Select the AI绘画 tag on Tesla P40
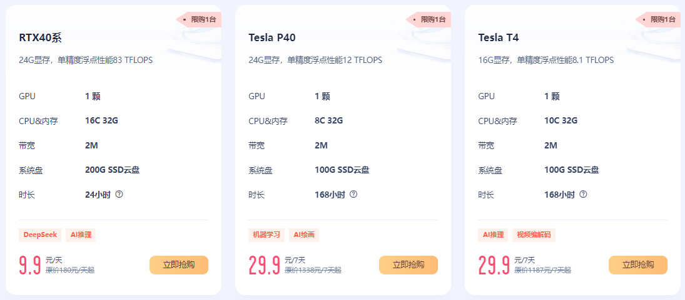685x300 pixels. [x=304, y=235]
